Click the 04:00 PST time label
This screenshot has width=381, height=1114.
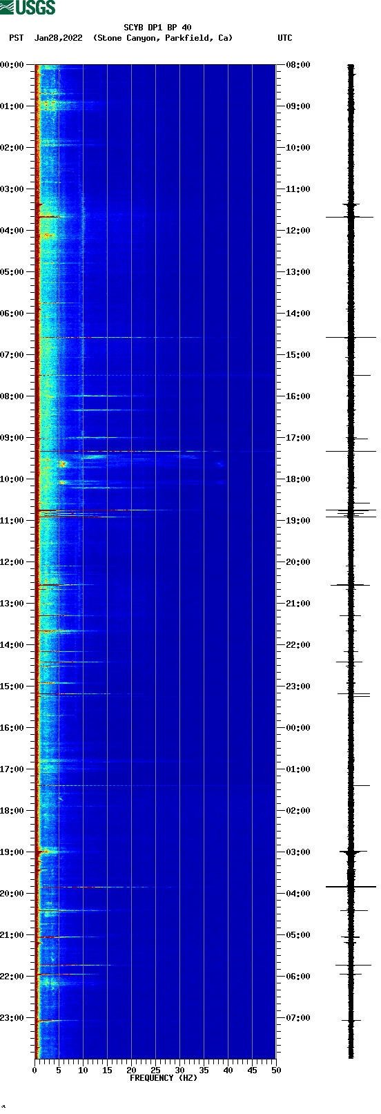click(x=12, y=231)
